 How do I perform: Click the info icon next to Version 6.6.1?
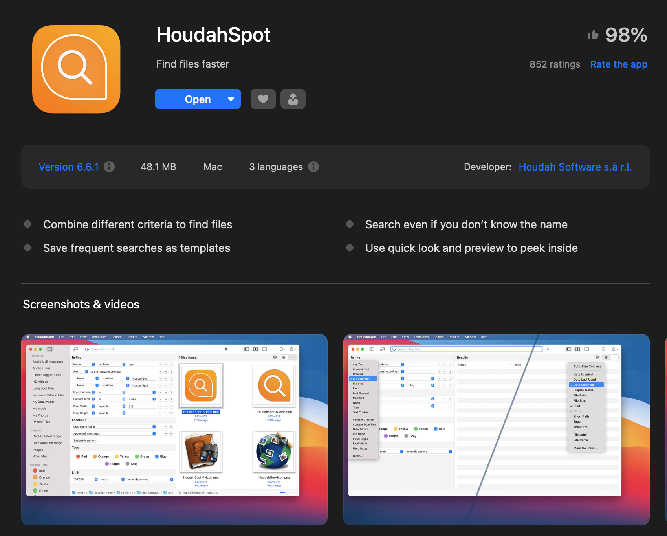(x=109, y=167)
